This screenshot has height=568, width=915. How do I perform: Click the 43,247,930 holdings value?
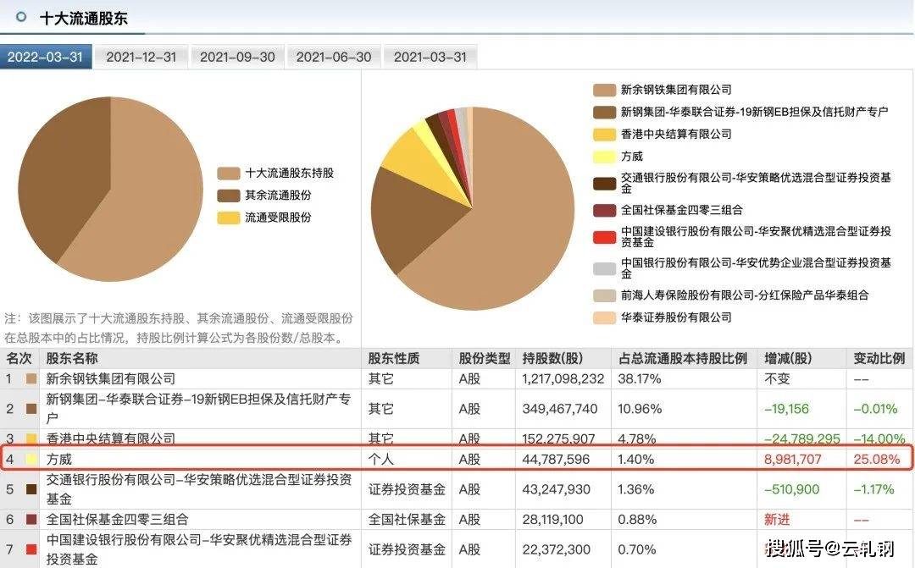556,489
